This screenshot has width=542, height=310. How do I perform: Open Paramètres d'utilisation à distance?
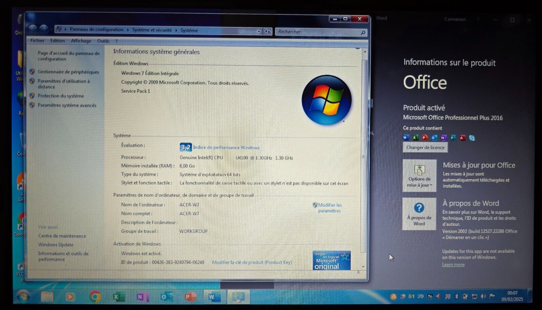[x=64, y=84]
